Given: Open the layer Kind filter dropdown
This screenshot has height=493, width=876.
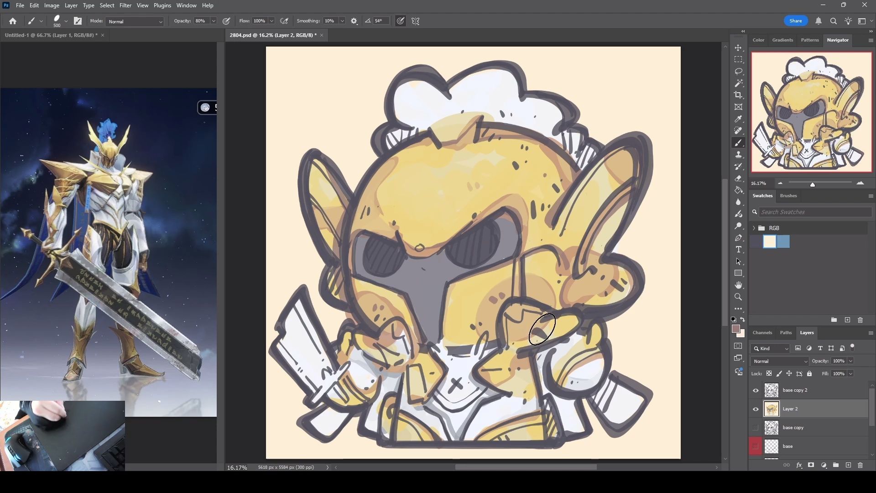Looking at the screenshot, I should pos(770,348).
